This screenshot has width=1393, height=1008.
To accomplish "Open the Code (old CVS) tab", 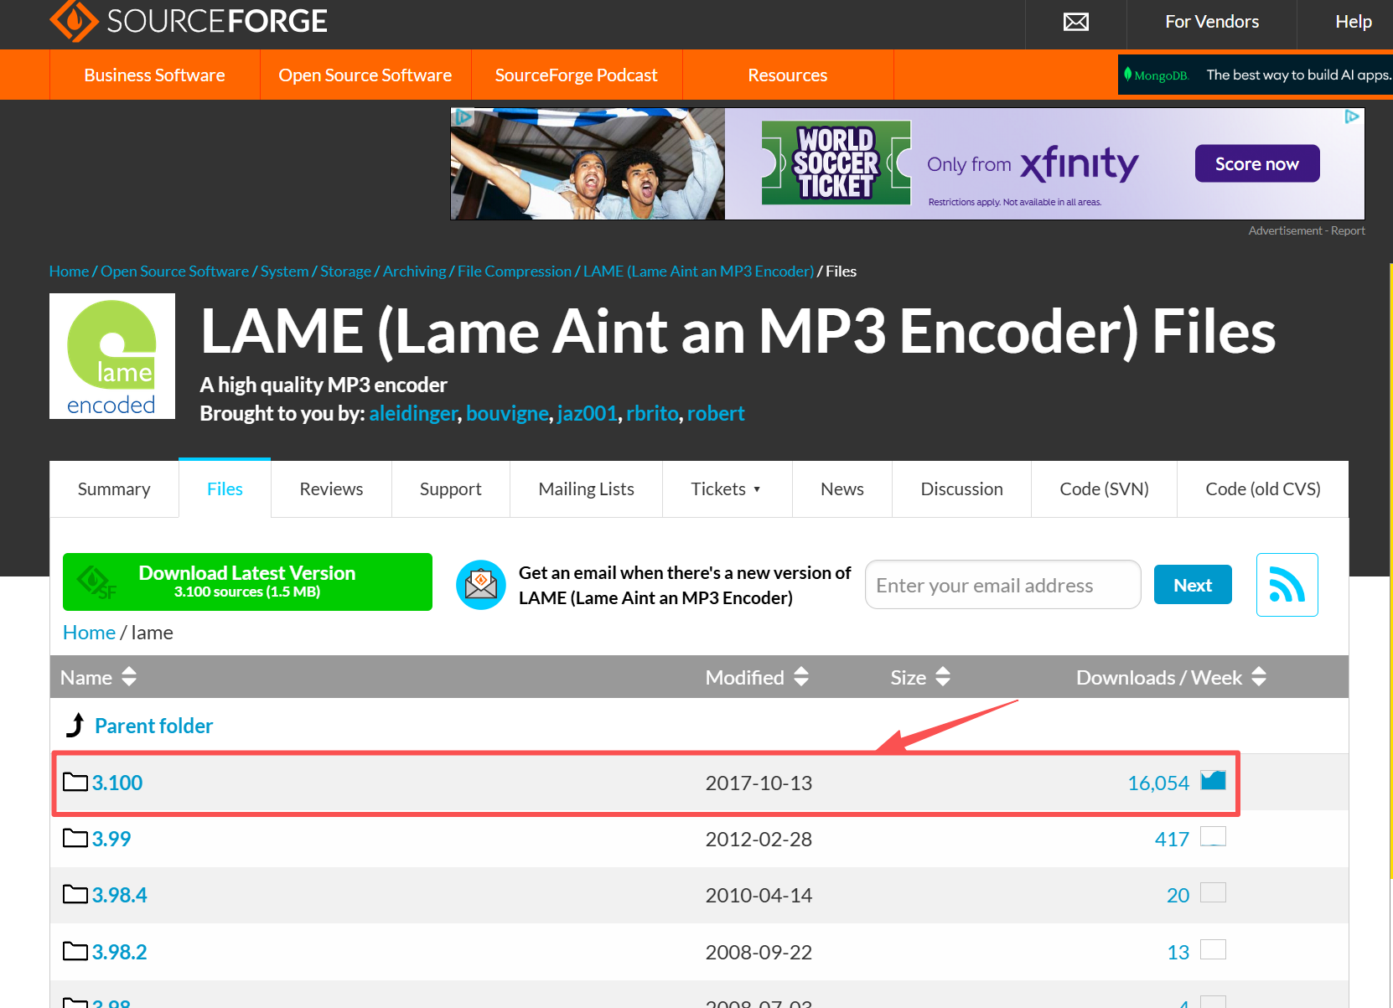I will click(x=1262, y=489).
